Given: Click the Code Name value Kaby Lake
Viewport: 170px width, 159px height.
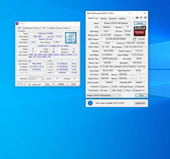Looking at the screenshot, I should (x=37, y=36).
